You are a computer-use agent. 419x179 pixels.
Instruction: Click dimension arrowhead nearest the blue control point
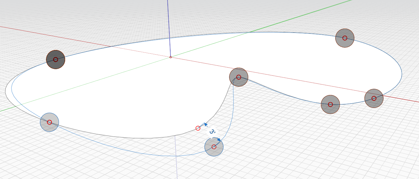[219, 140]
